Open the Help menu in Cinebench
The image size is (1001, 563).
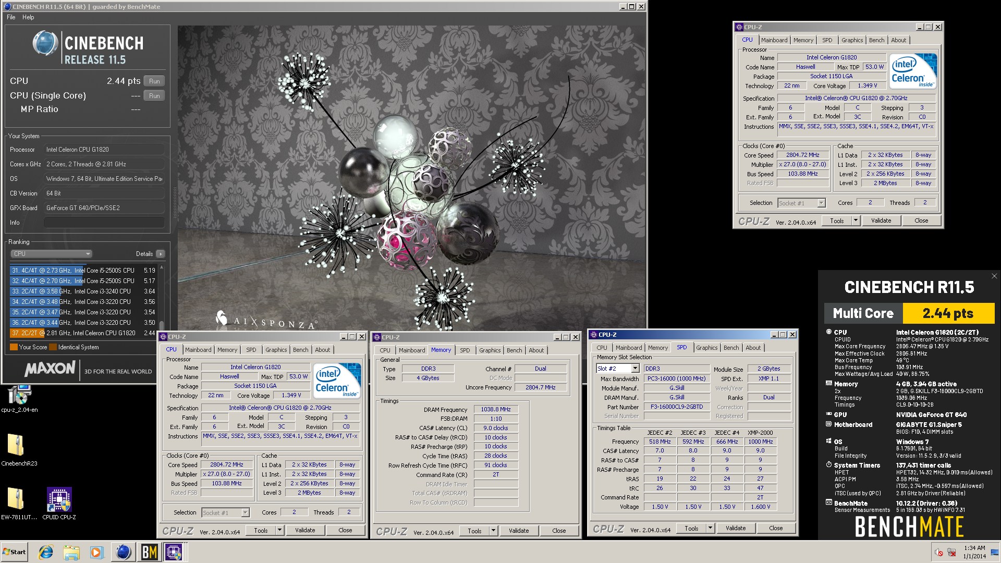pos(28,17)
